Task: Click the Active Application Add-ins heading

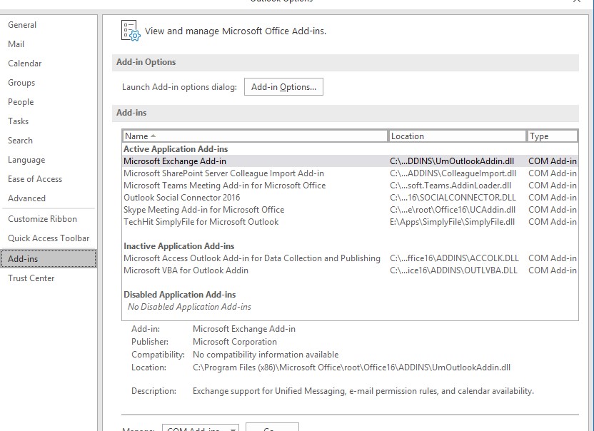Action: (x=176, y=149)
